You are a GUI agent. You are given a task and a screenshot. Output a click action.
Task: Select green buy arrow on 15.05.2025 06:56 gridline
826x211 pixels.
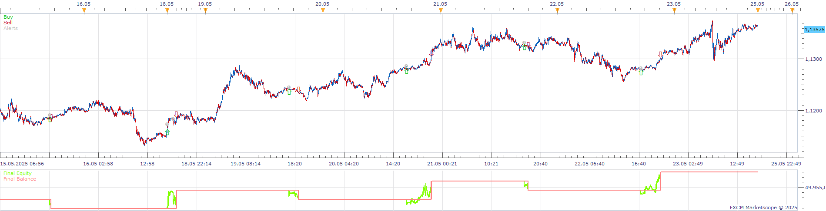click(x=50, y=119)
